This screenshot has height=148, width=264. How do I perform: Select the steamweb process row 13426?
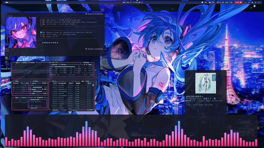(x=72, y=92)
